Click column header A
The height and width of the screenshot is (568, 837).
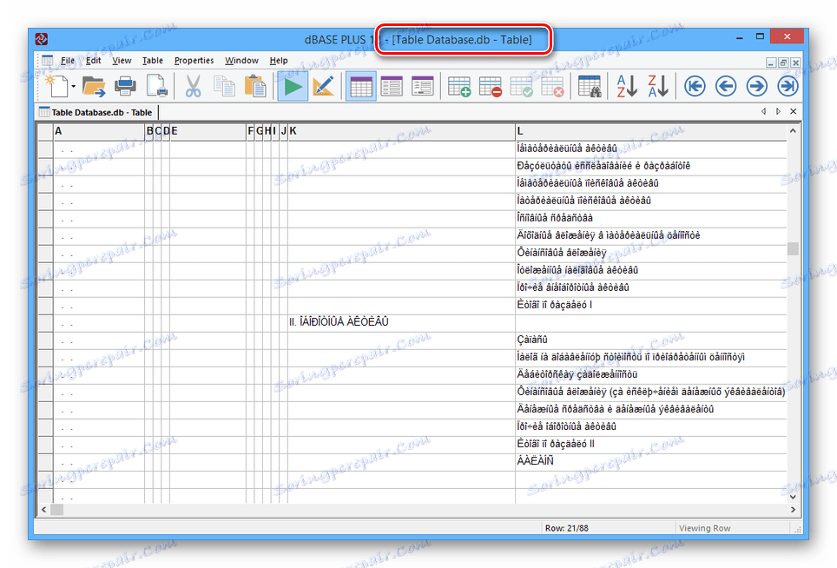pyautogui.click(x=99, y=131)
